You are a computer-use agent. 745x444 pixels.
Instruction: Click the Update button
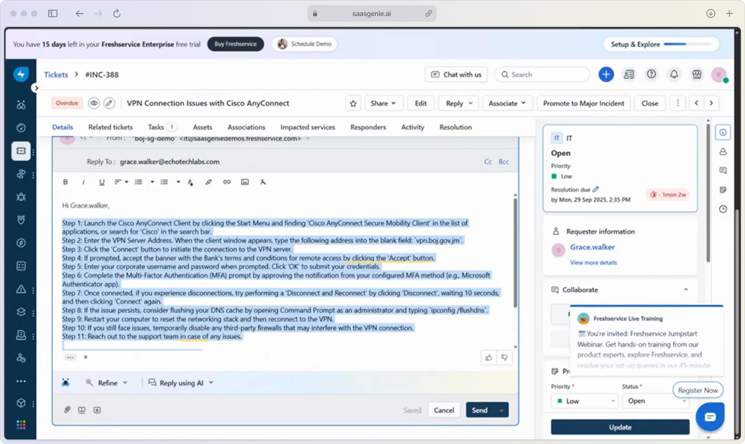click(x=620, y=427)
